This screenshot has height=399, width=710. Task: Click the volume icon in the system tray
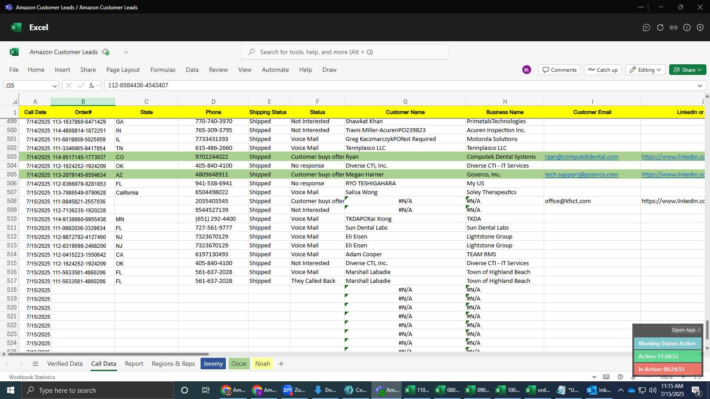coord(653,390)
